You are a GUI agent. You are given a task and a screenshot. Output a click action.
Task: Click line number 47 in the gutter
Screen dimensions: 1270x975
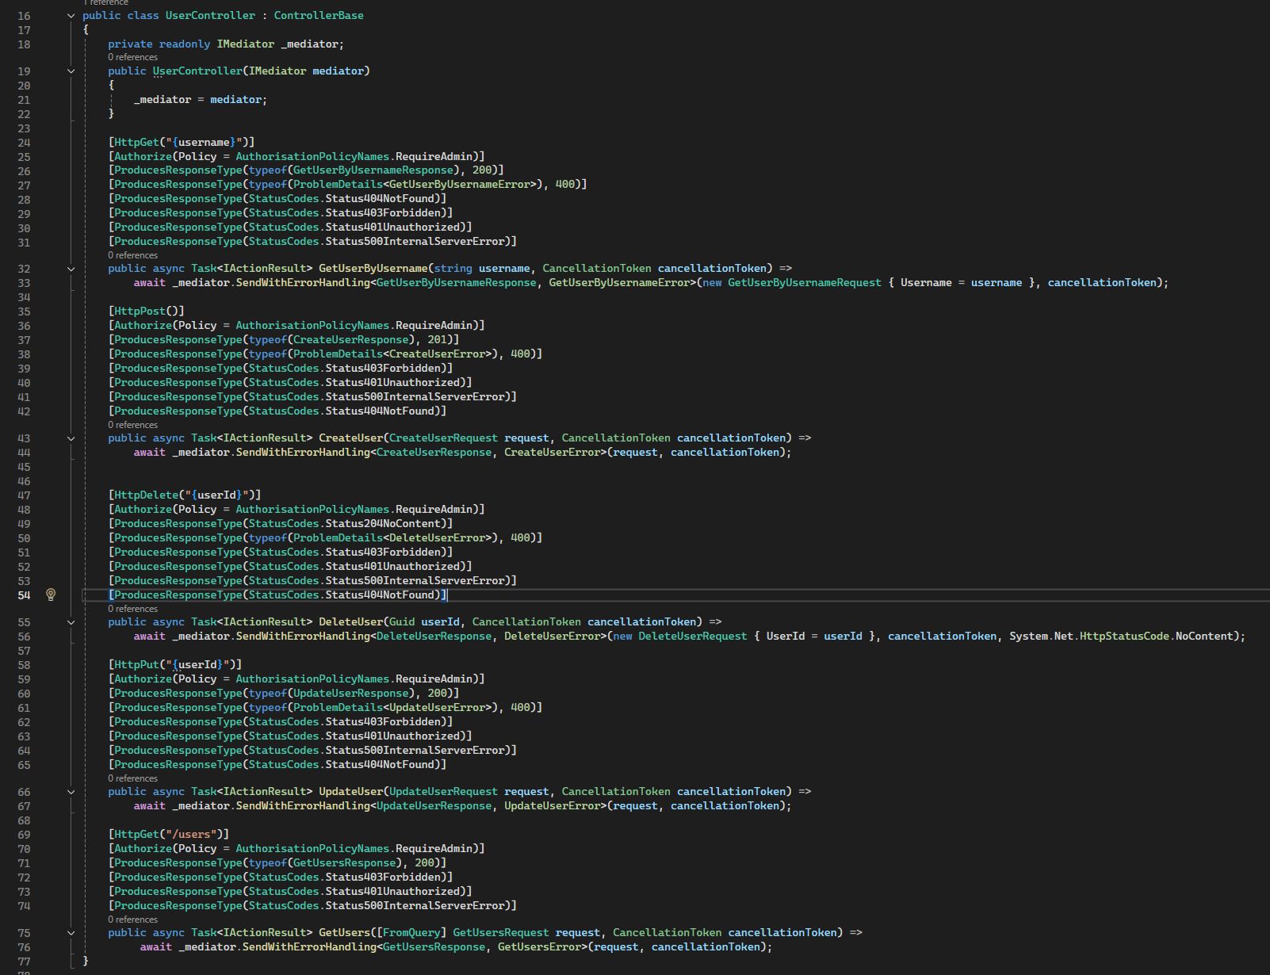pos(24,495)
